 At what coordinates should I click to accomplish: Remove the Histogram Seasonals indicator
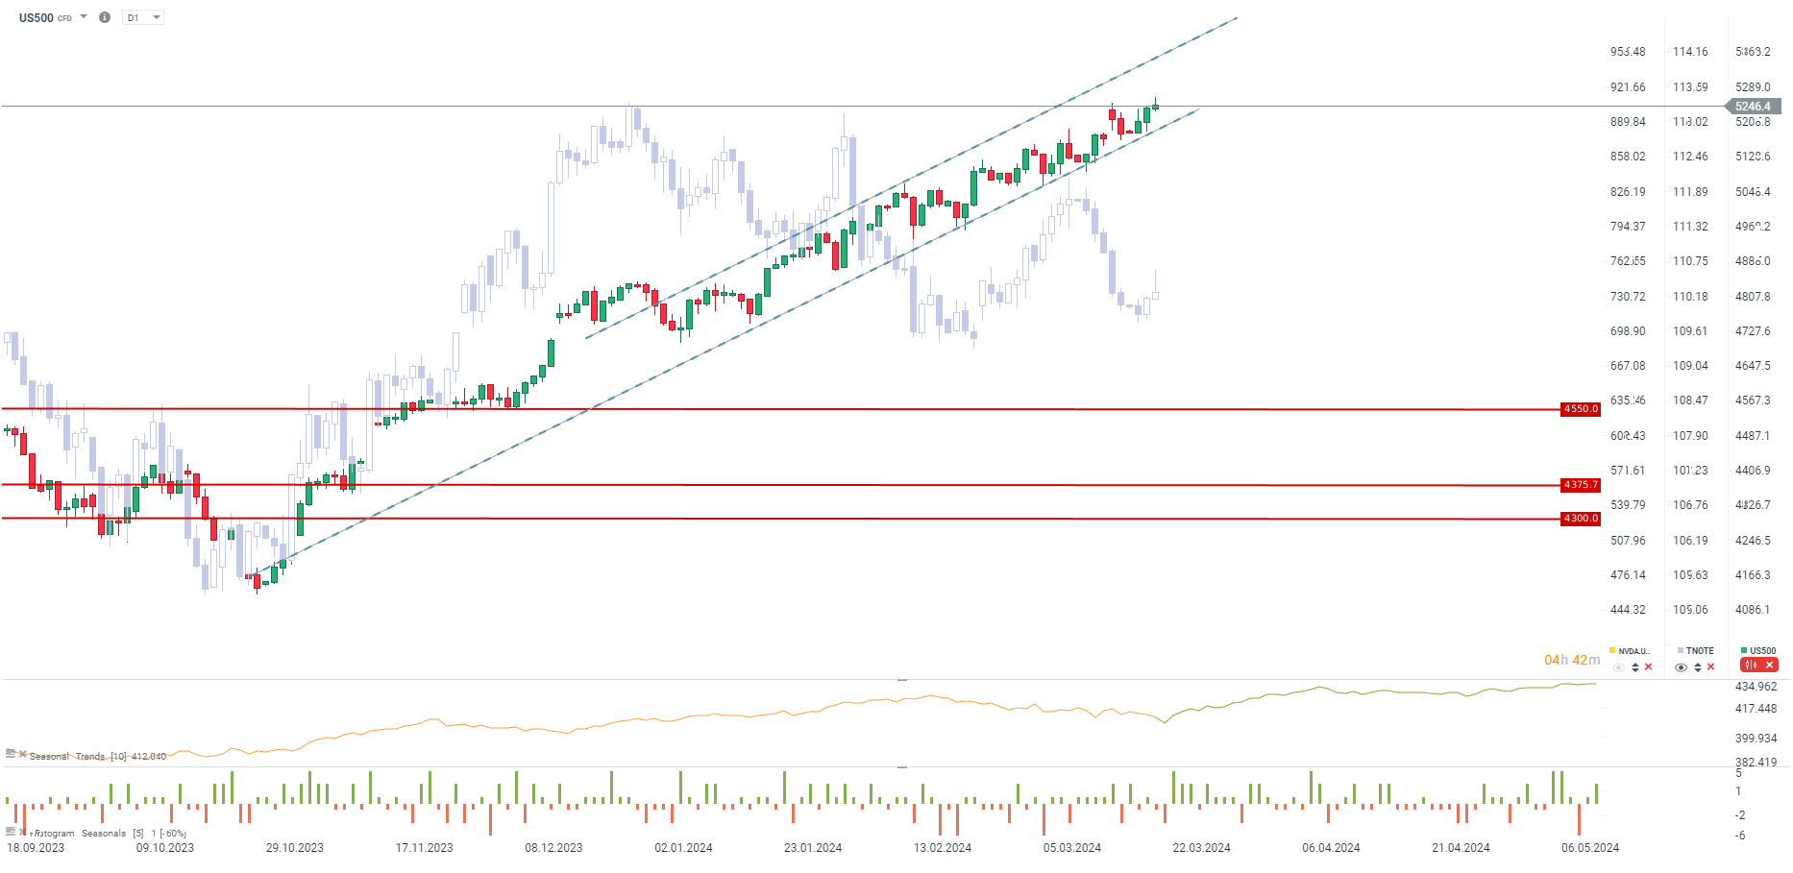23,832
